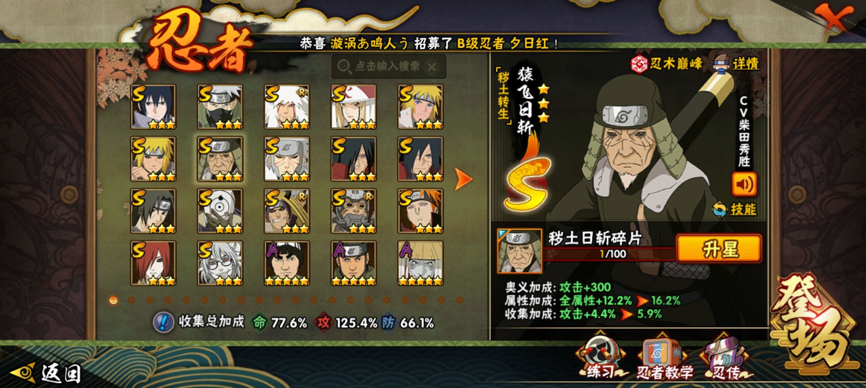Click the 升星 star upgrade button
Viewport: 866px width, 388px height.
tap(719, 249)
